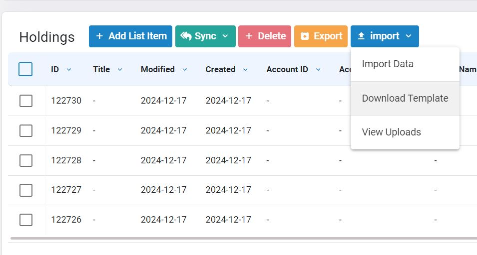
Task: Open the Account ID column chevron
Action: click(318, 69)
